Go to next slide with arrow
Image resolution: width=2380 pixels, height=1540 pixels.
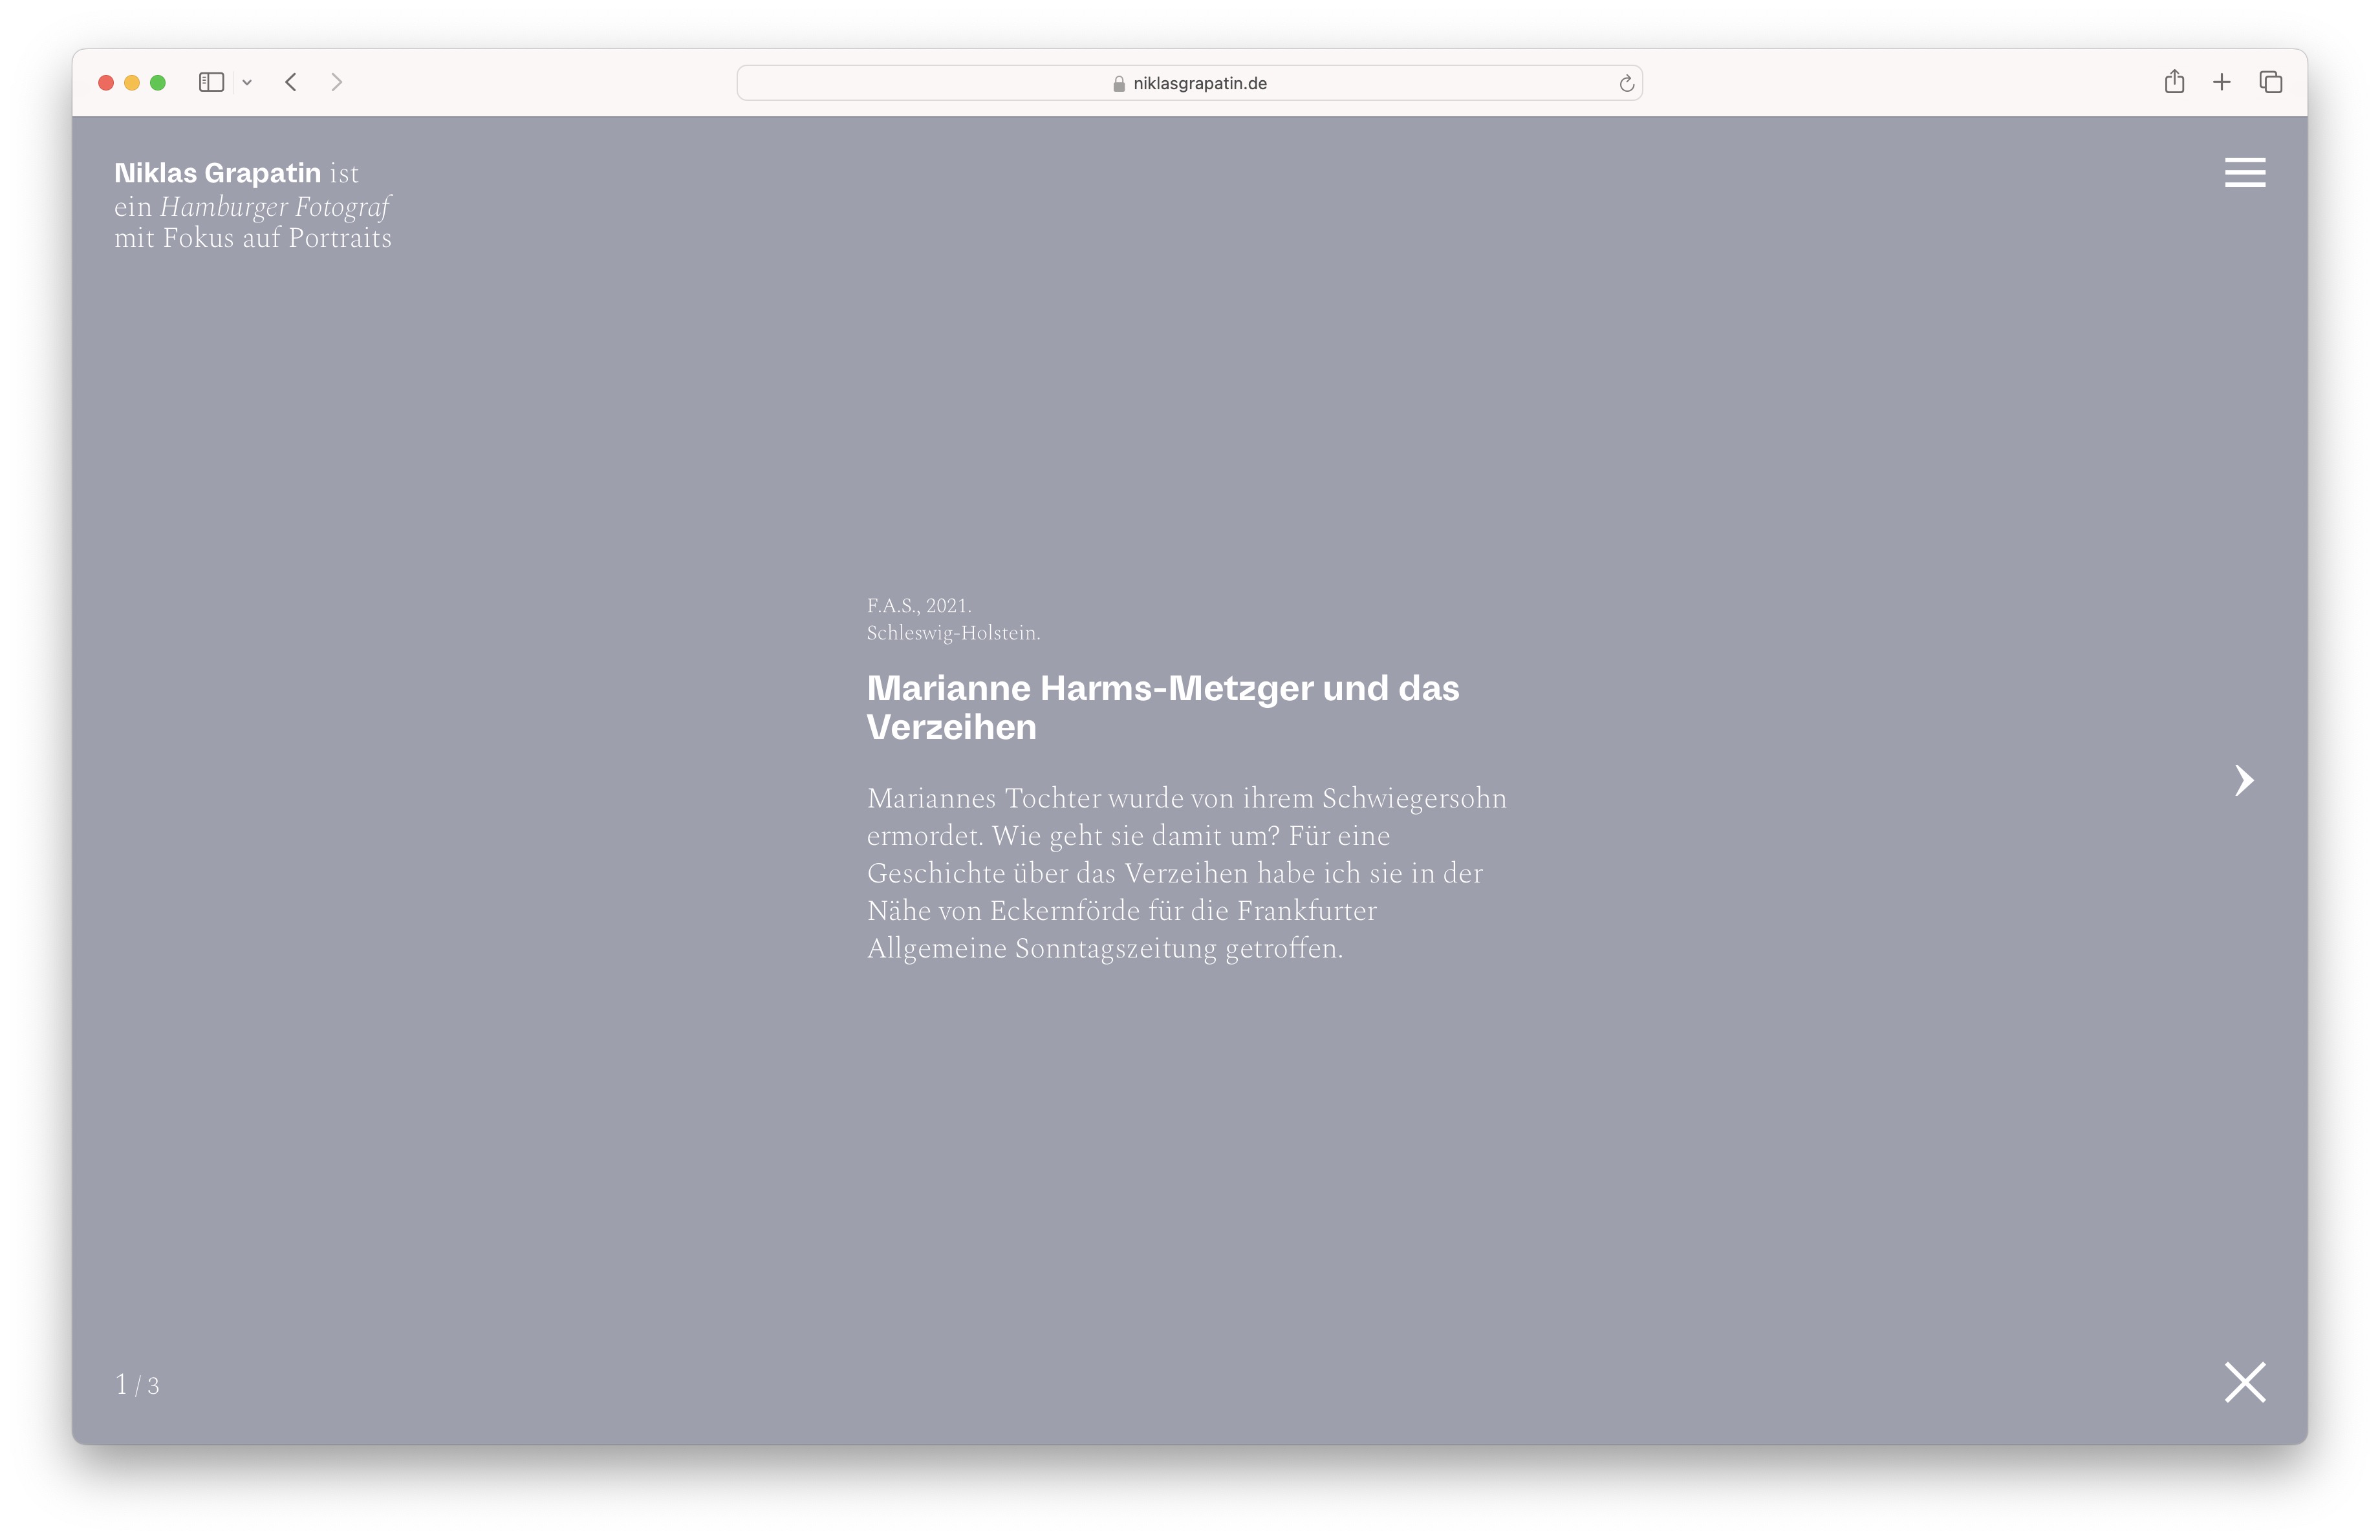tap(2244, 780)
